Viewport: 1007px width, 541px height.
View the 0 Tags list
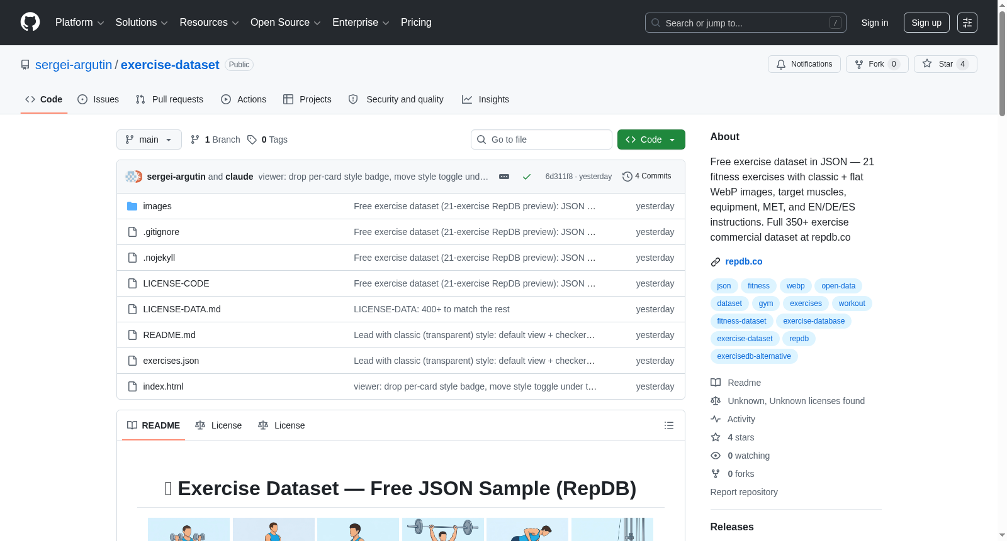click(267, 139)
